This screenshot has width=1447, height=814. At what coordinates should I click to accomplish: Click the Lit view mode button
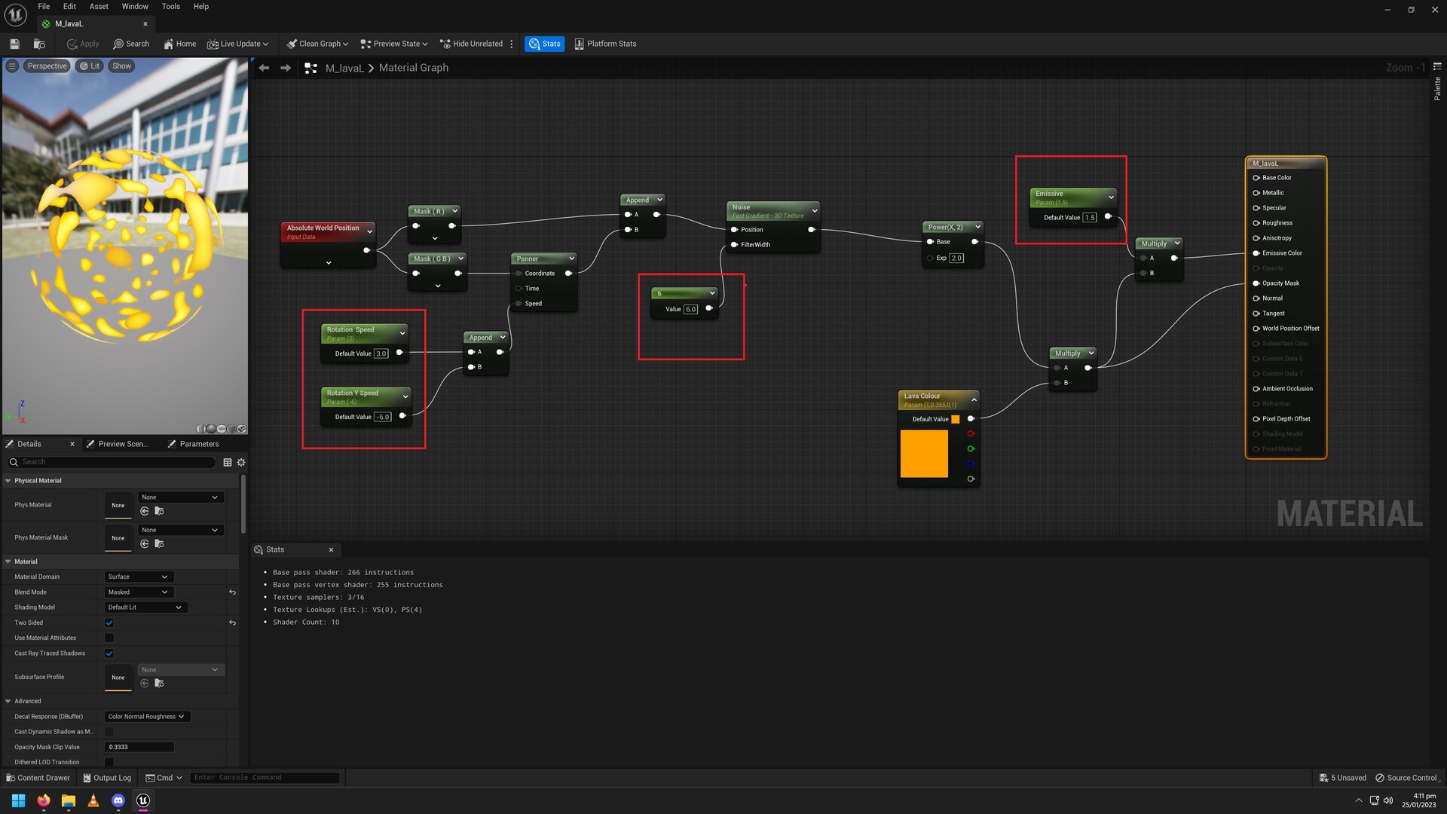(90, 66)
